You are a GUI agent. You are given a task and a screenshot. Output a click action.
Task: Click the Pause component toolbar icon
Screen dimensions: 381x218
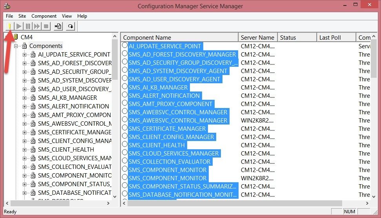pos(28,26)
